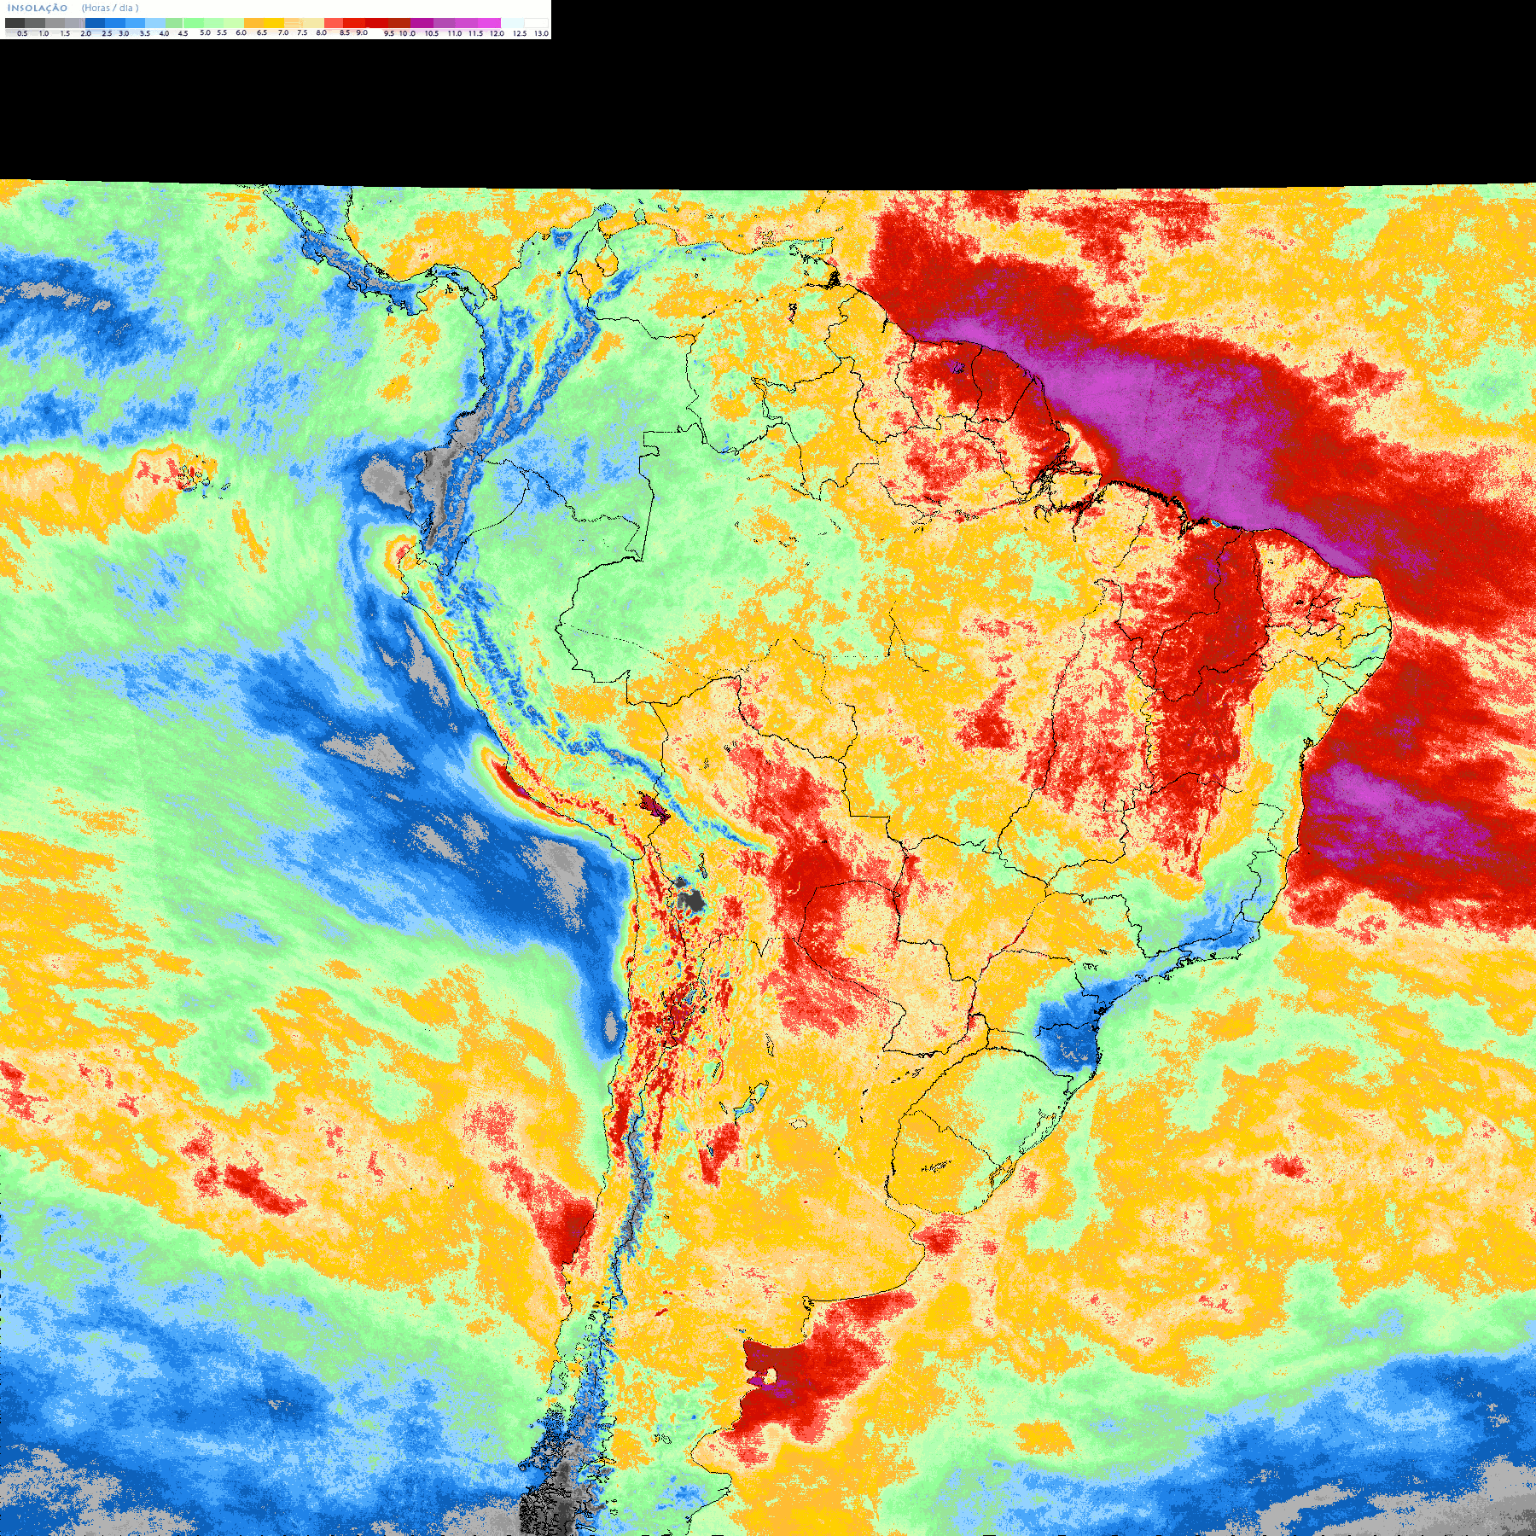This screenshot has width=1536, height=1536.
Task: Click the 1.0 legend value
Action: coord(44,33)
